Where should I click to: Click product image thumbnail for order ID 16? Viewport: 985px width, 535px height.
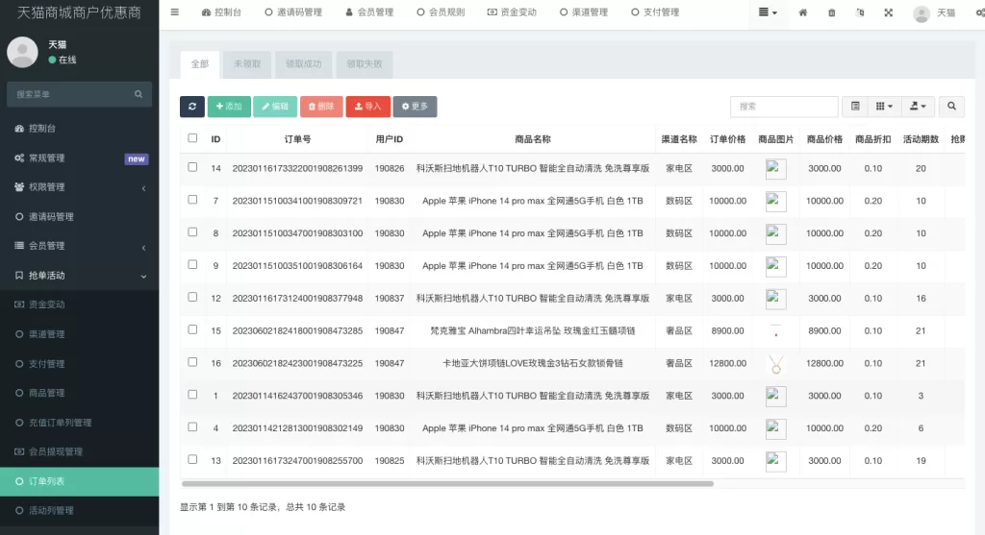tap(776, 364)
